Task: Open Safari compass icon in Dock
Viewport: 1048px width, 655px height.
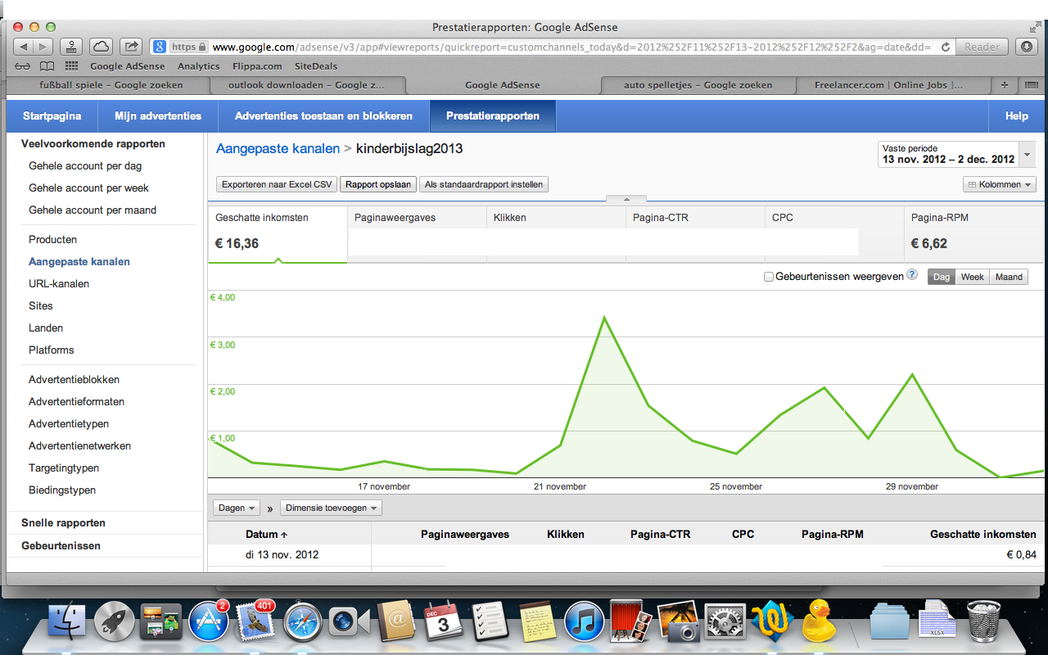Action: [303, 623]
